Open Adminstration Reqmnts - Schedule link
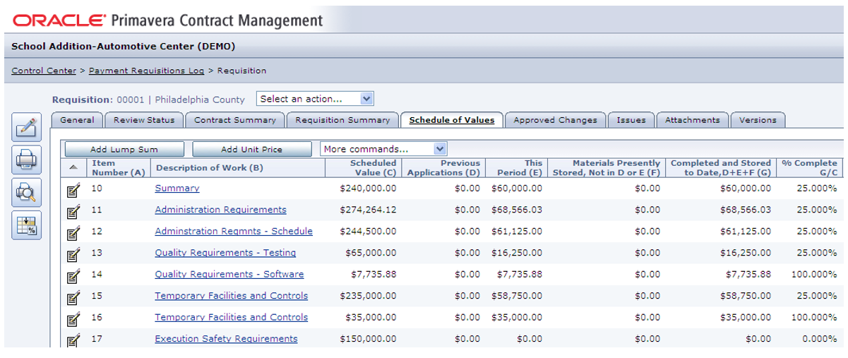 pyautogui.click(x=234, y=231)
